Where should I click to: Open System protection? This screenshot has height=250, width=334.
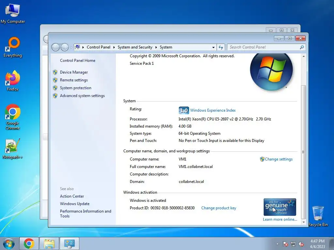coord(76,88)
